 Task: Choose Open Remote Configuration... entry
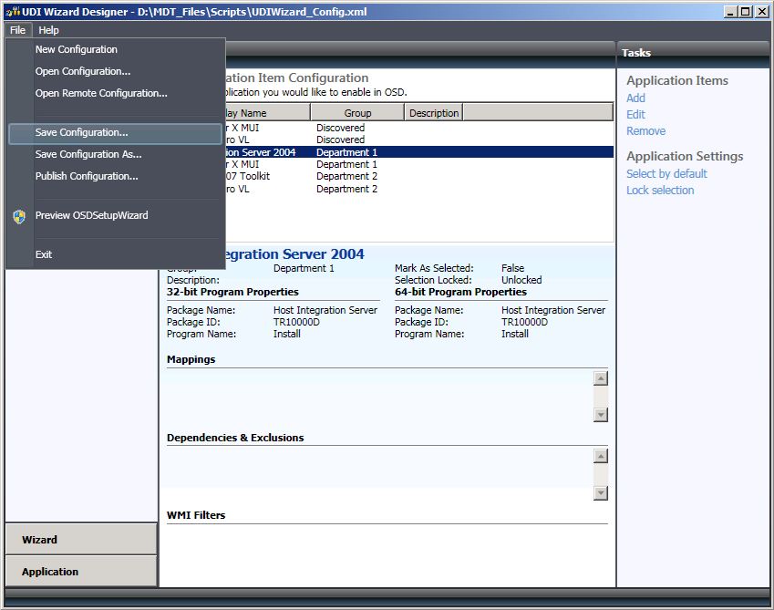[101, 93]
